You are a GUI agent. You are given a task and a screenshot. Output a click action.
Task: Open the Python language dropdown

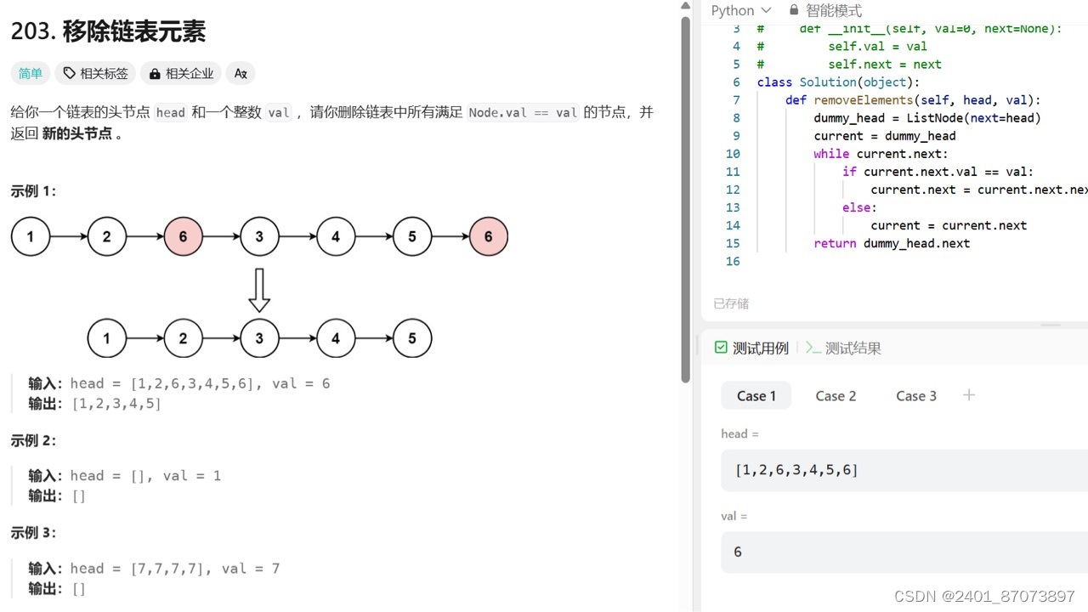[740, 10]
